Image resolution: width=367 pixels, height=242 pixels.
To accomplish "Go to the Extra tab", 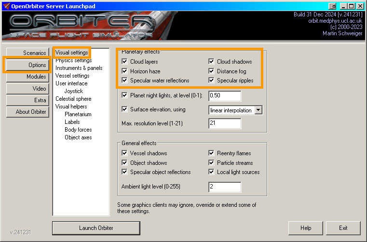I will (x=27, y=100).
